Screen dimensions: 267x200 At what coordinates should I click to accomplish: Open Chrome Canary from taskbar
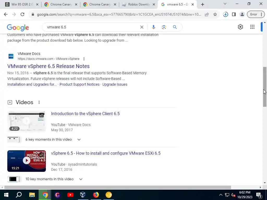pyautogui.click(x=108, y=195)
